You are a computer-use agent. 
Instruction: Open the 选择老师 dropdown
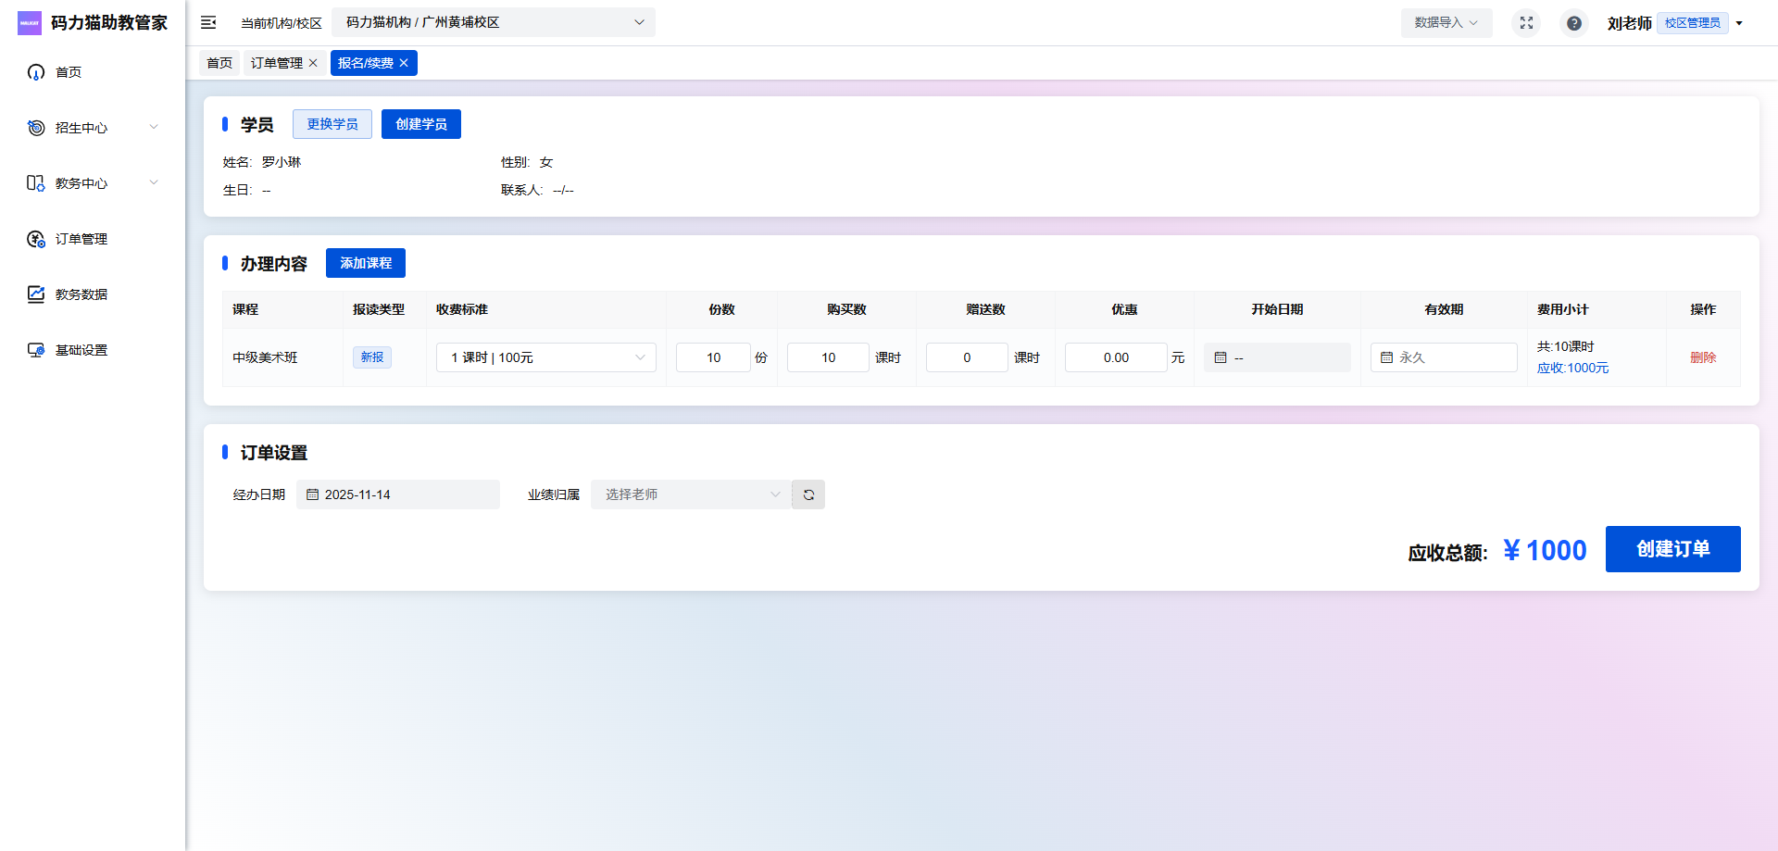pos(691,494)
